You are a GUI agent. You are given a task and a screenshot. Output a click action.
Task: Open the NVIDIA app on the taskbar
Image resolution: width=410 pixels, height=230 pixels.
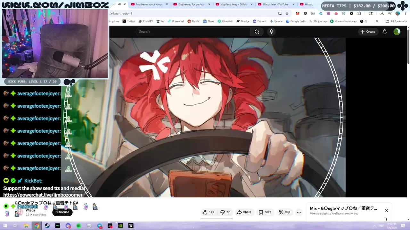pos(120,226)
